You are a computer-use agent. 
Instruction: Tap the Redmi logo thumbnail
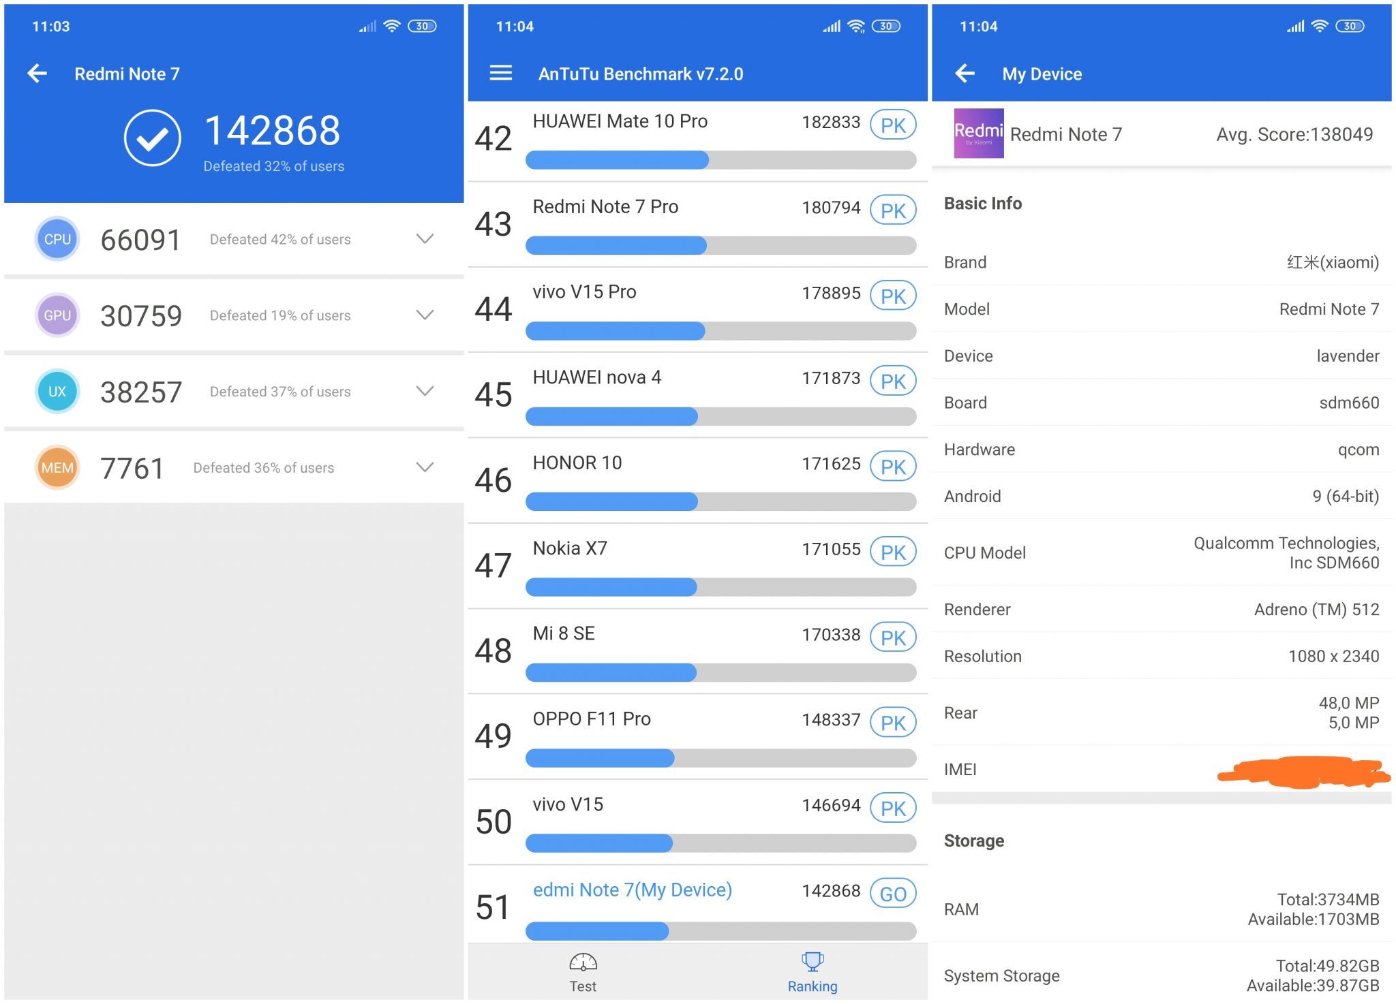point(979,134)
